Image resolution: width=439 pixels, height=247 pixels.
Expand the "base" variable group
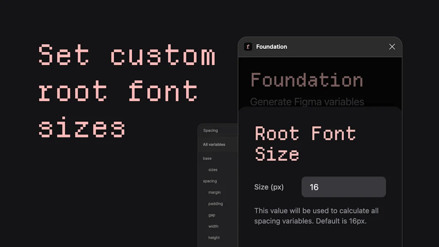point(207,158)
